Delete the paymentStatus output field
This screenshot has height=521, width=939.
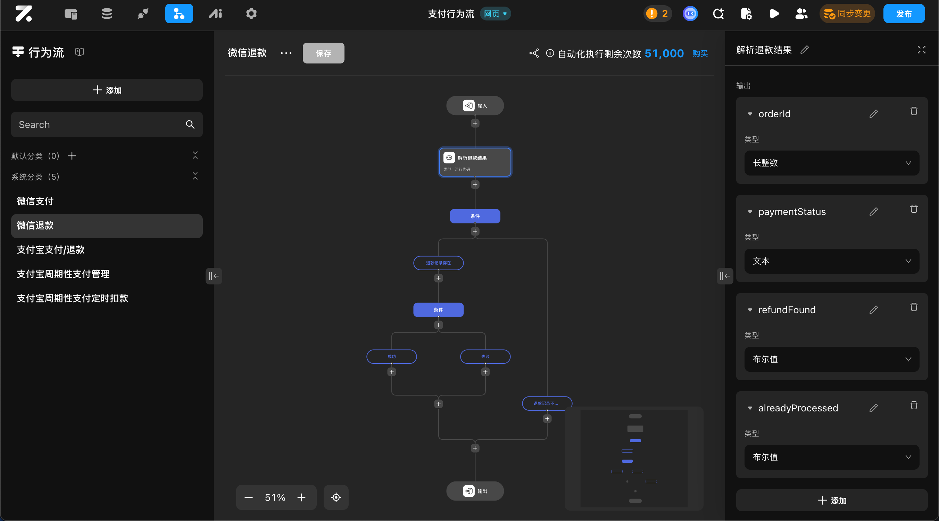[914, 209]
